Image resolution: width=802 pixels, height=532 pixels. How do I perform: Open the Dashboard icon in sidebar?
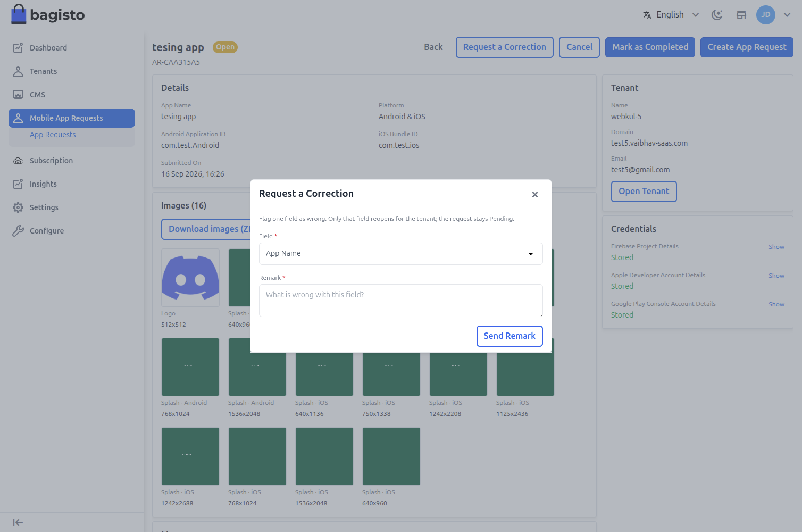coord(18,48)
